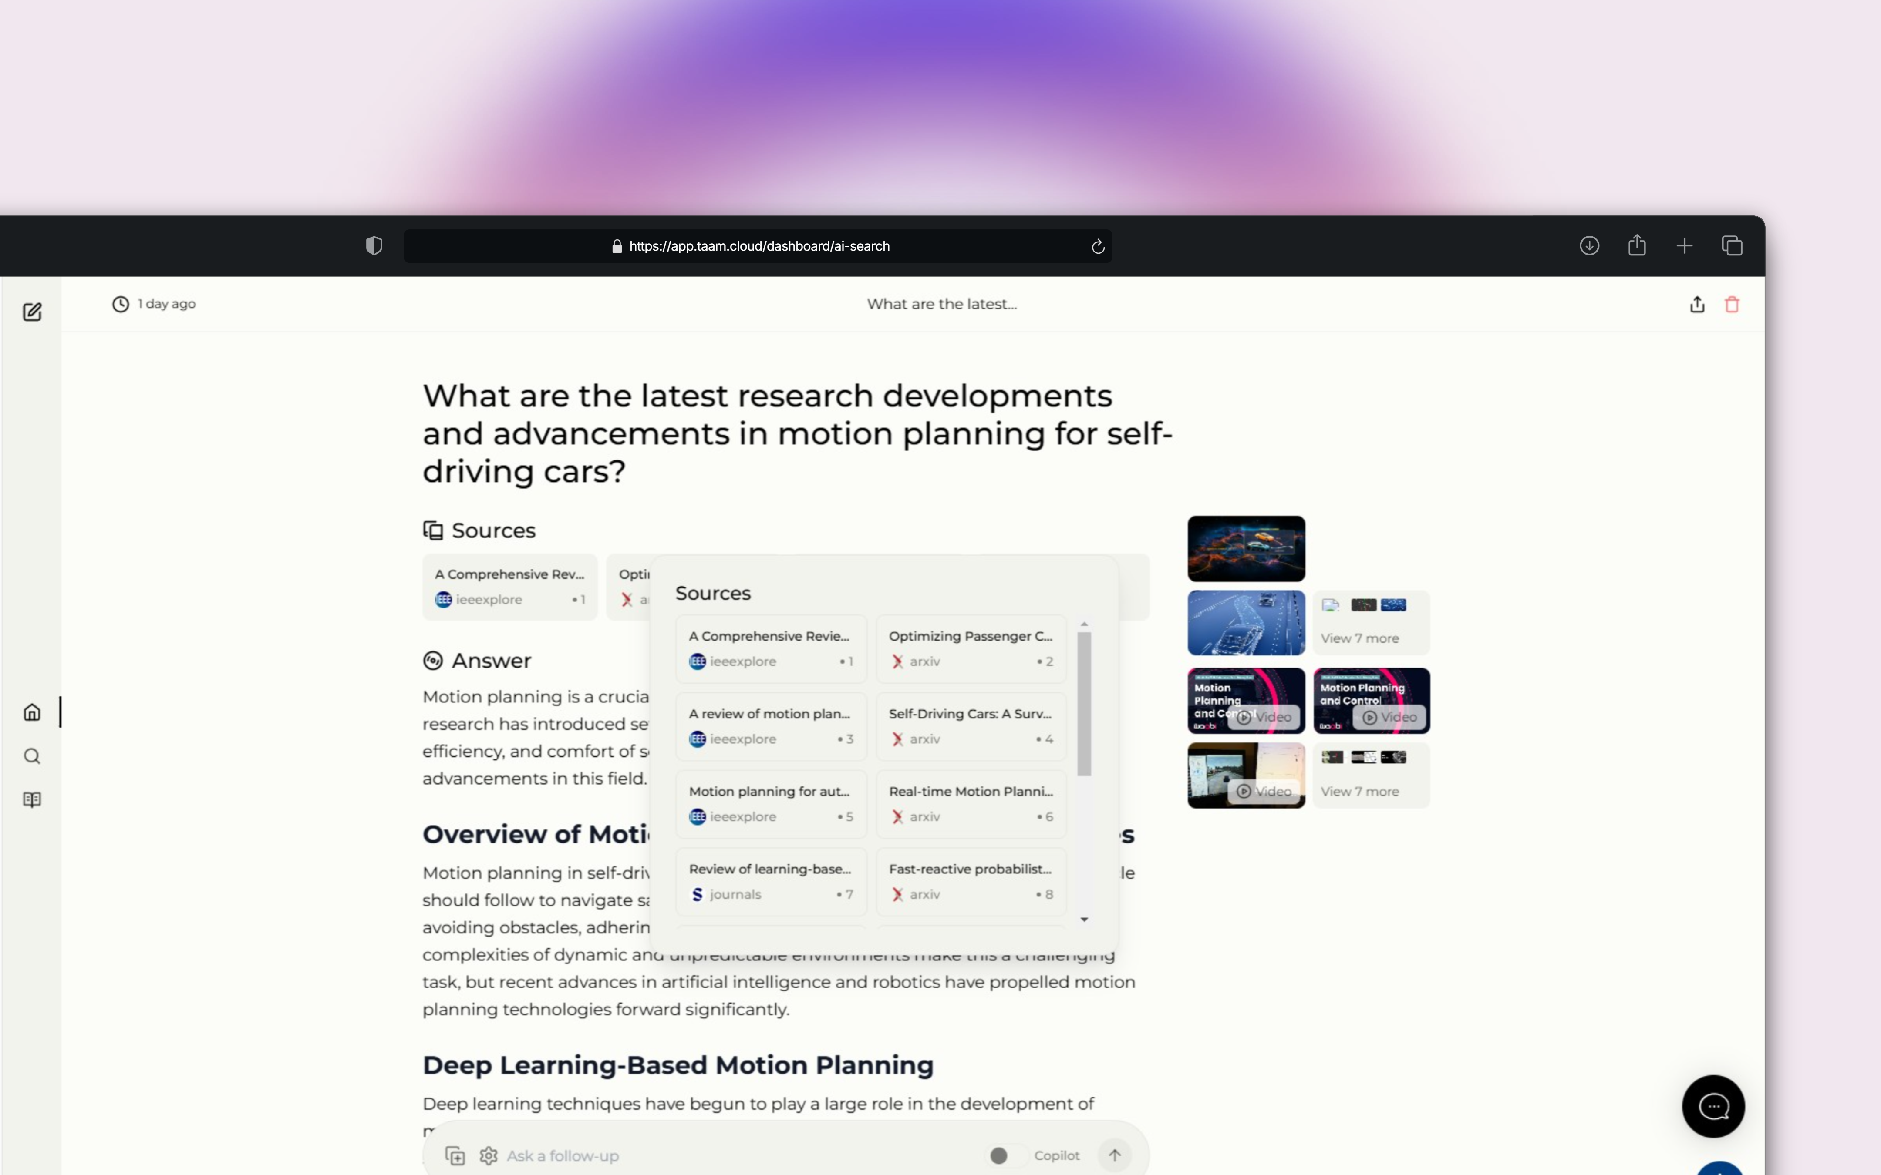Navigate home using the sidebar house icon
Screen dimensions: 1881x1175
click(x=33, y=711)
